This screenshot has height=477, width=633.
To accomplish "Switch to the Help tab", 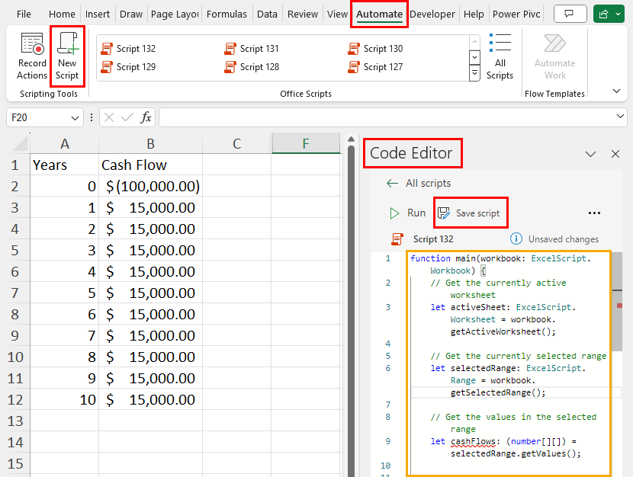I will (474, 14).
